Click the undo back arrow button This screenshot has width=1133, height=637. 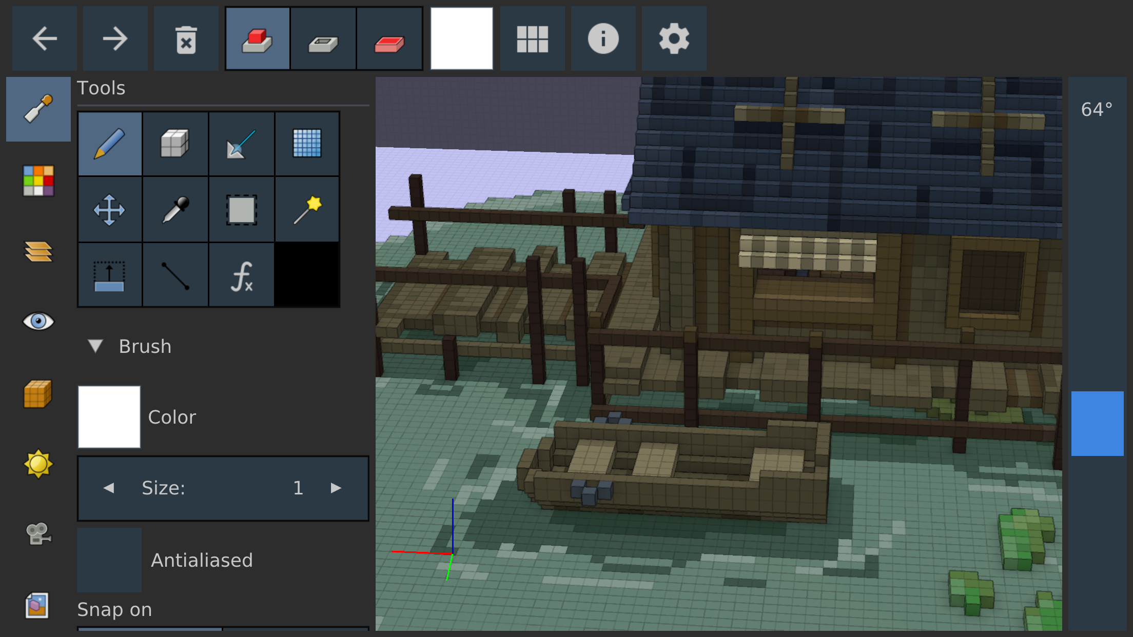[45, 39]
